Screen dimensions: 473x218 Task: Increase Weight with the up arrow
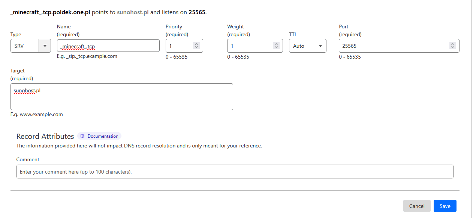276,44
